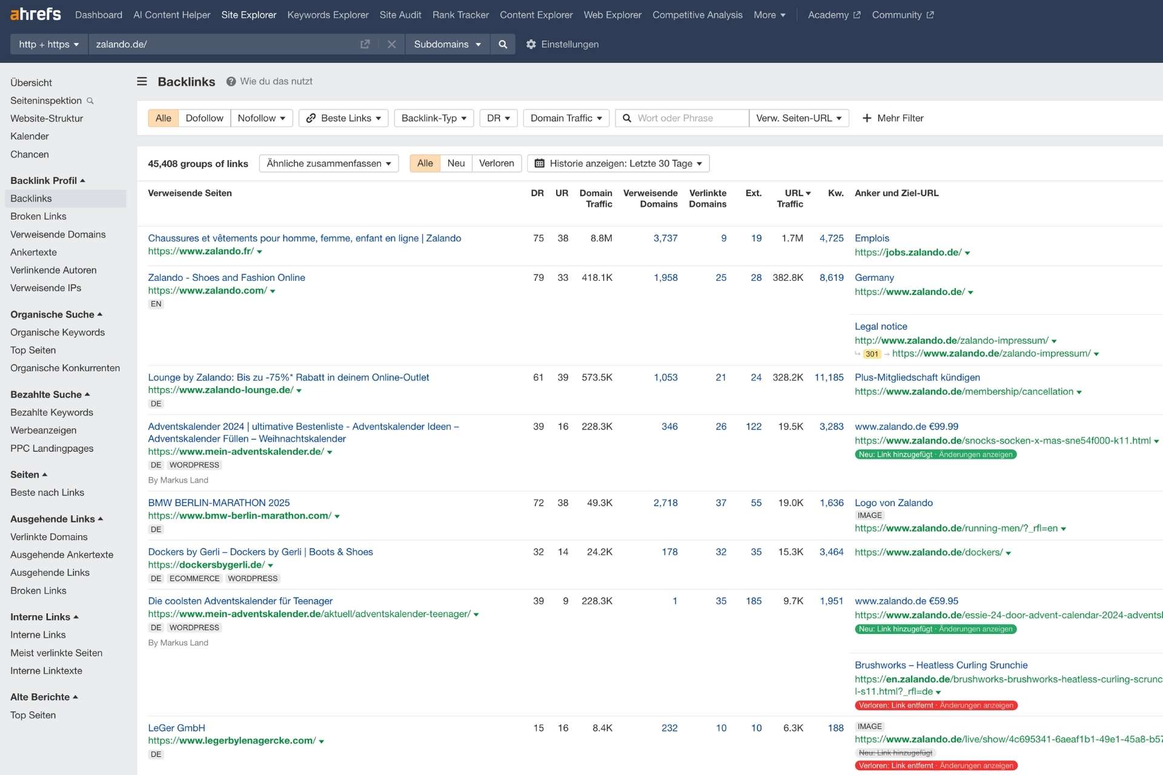Open BMW BERLIN-MARATHON 2025 link
This screenshot has height=775, width=1163.
point(219,503)
